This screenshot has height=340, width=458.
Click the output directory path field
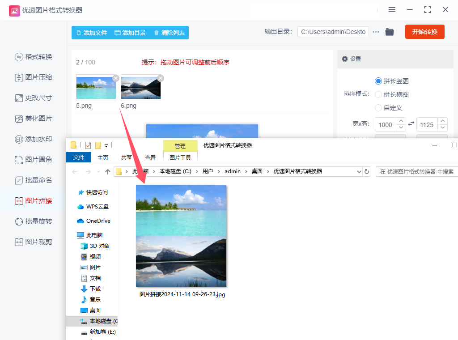[333, 32]
